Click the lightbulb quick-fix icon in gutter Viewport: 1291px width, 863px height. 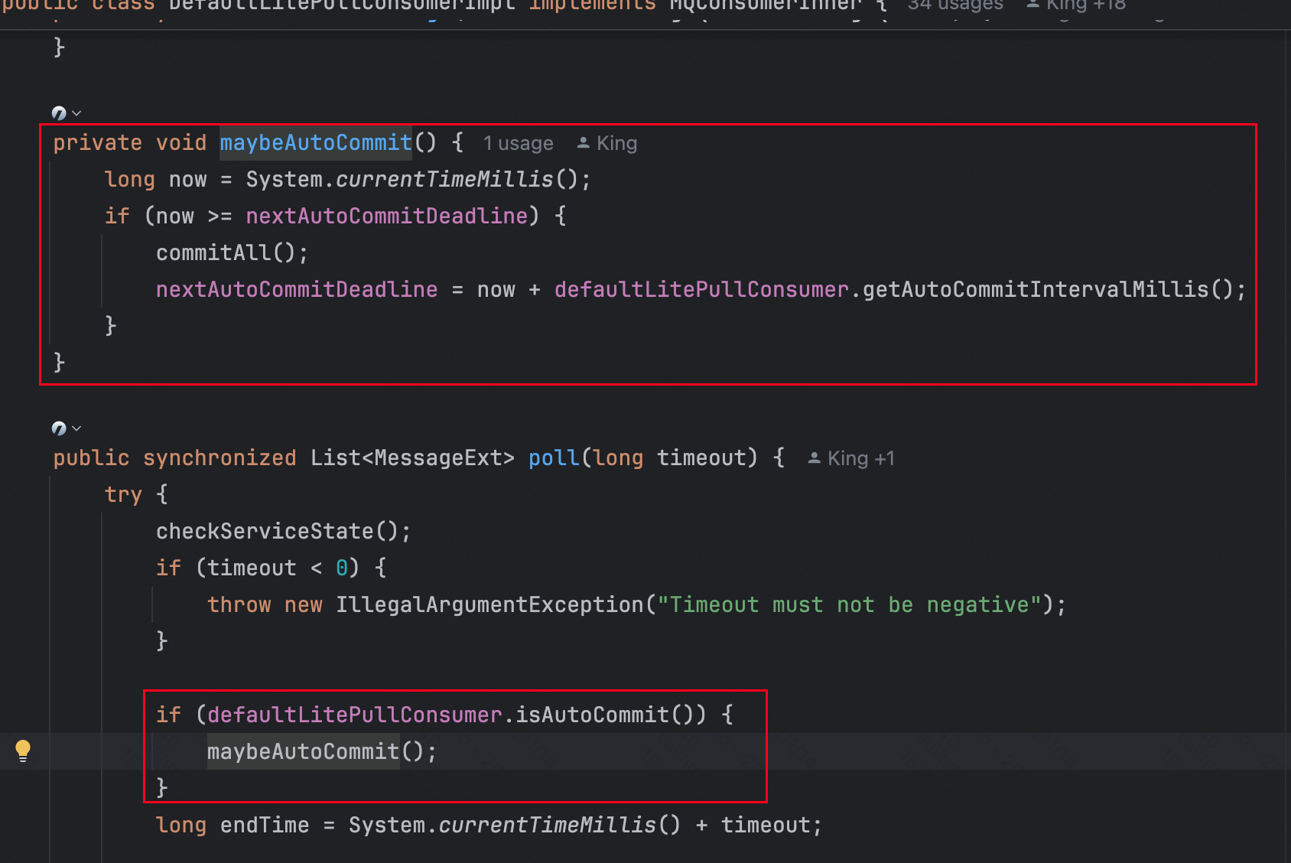click(x=23, y=751)
